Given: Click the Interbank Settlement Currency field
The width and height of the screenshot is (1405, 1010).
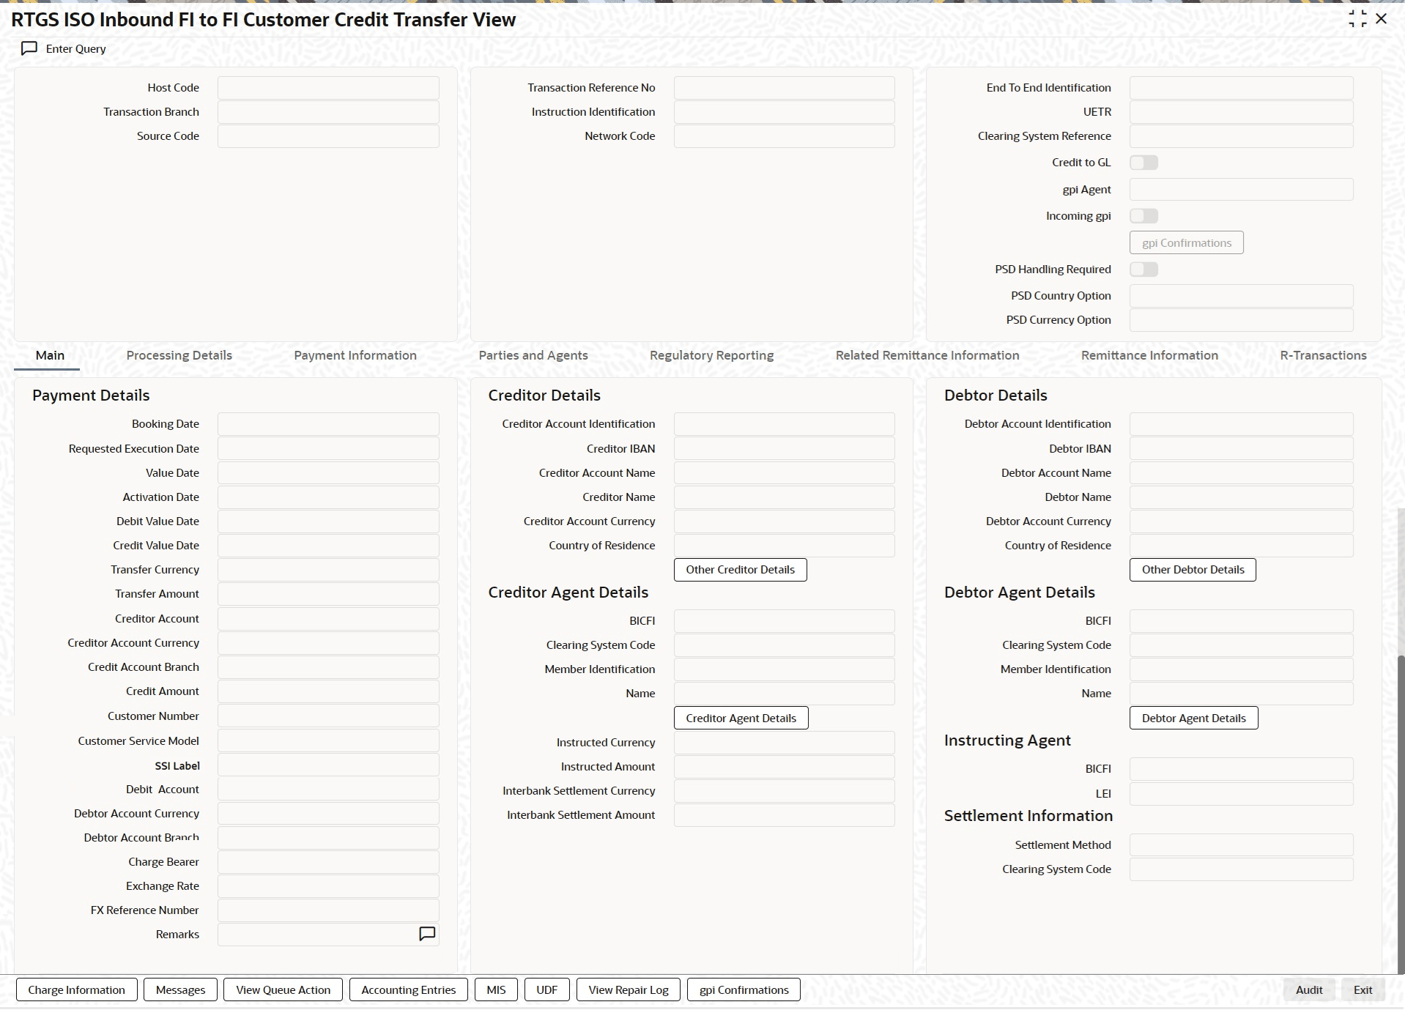Looking at the screenshot, I should (784, 791).
